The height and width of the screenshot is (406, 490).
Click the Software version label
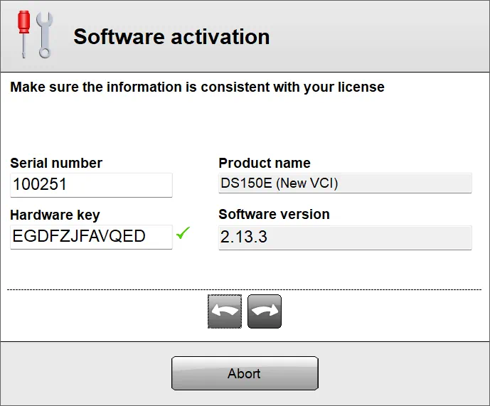coord(275,215)
